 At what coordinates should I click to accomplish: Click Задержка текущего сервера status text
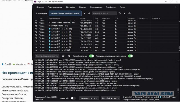(141, 99)
